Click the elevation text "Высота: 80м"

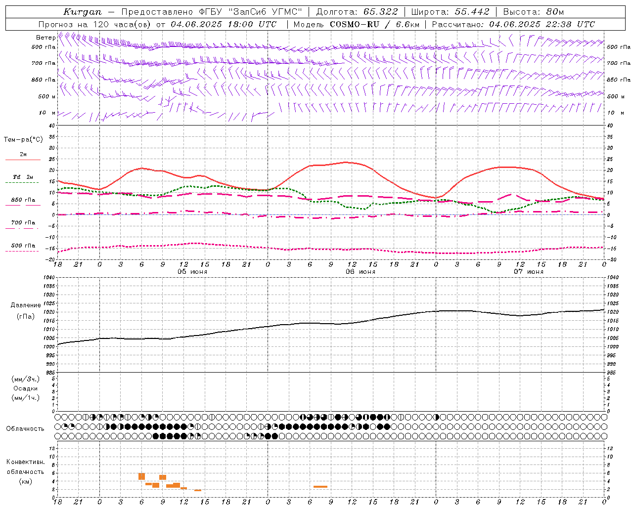click(533, 12)
